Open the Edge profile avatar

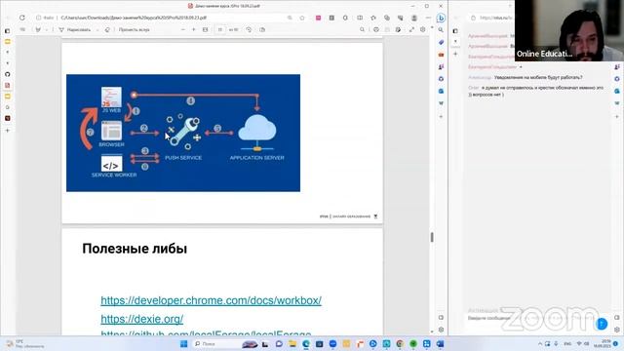414,18
